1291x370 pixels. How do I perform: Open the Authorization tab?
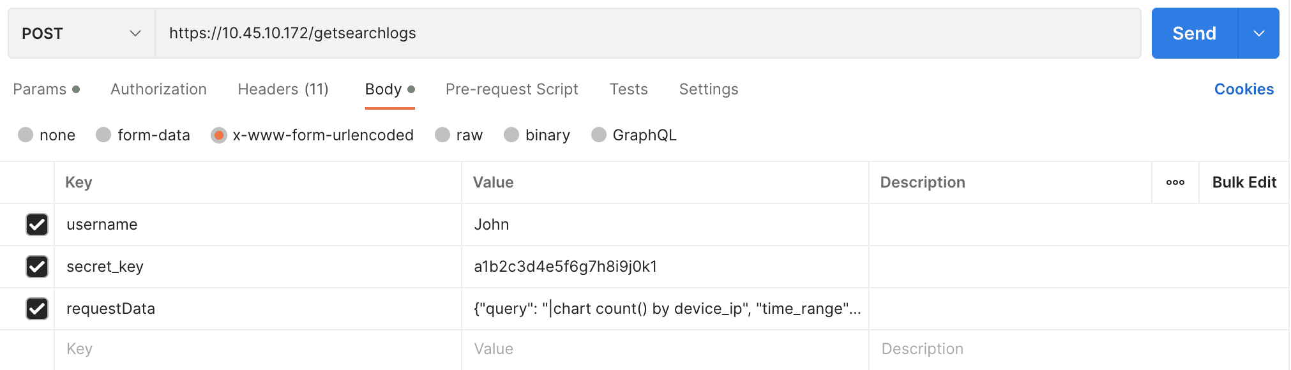(158, 89)
